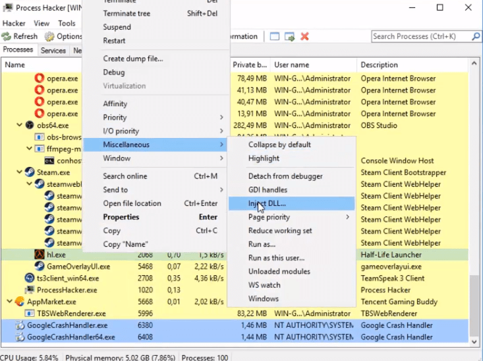
Task: Click the find window and thread icon
Action: coord(289,36)
